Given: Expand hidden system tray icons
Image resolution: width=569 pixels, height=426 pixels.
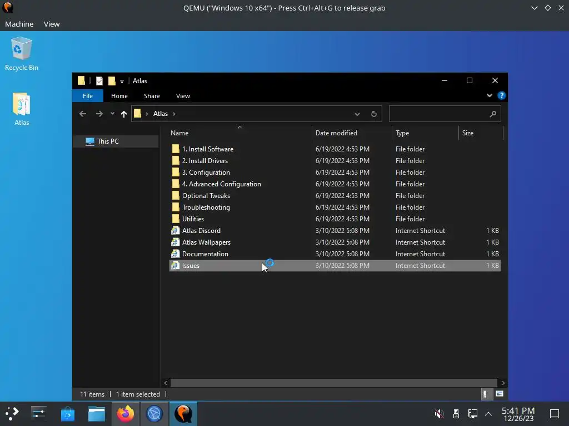Looking at the screenshot, I should click(x=488, y=413).
